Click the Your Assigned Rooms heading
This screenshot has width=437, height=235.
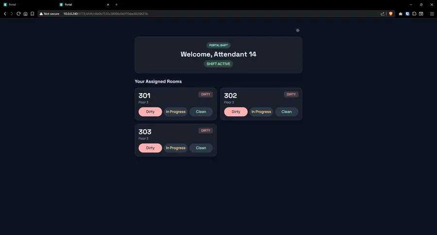tap(158, 82)
